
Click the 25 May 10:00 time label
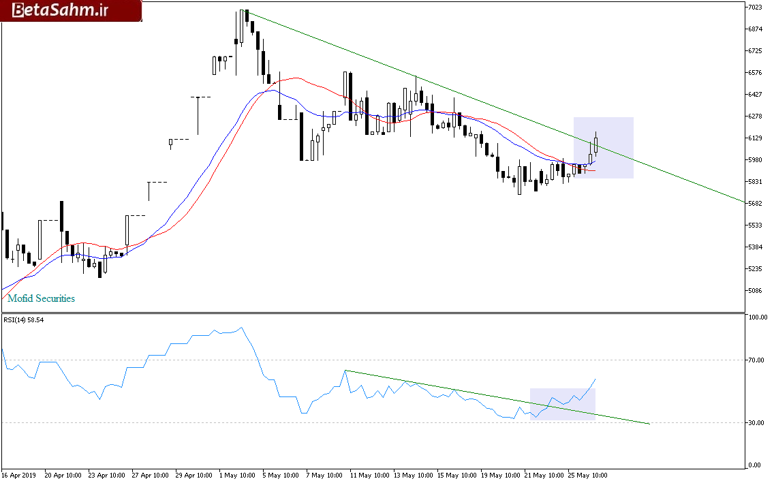coord(586,475)
